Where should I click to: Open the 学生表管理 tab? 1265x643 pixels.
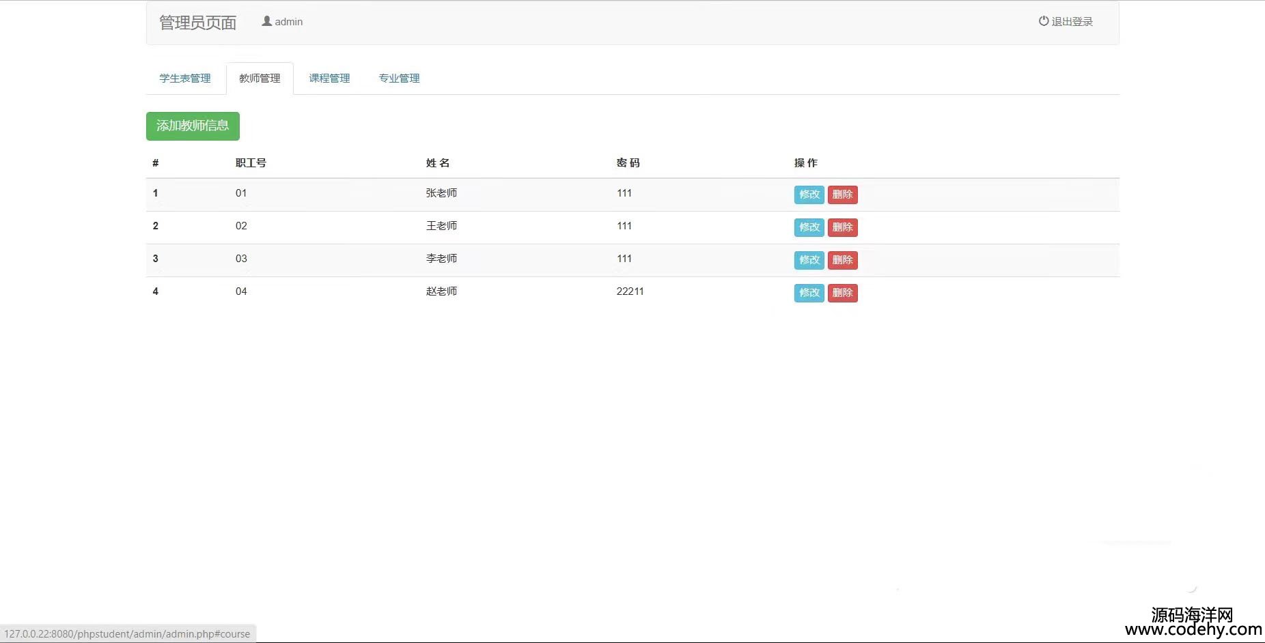(185, 78)
